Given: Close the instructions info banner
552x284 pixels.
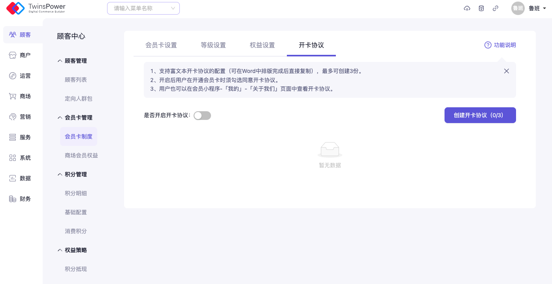Looking at the screenshot, I should point(506,71).
